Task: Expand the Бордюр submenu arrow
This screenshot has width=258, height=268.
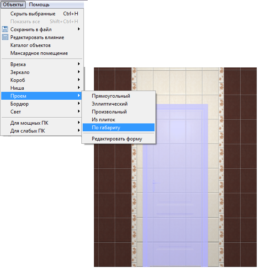Action: (79, 103)
